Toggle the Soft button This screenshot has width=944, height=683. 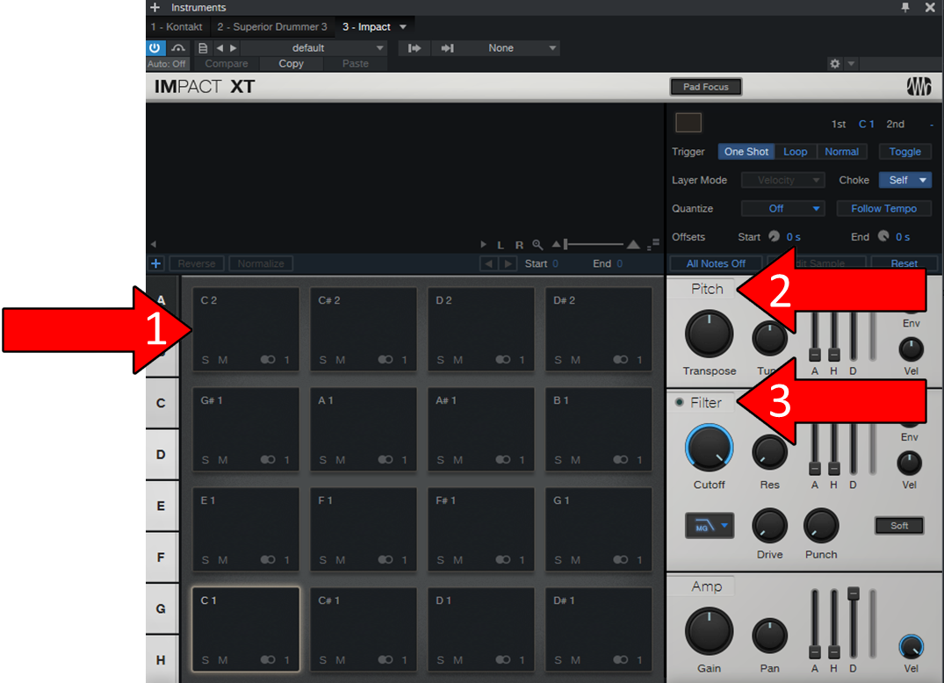click(899, 525)
